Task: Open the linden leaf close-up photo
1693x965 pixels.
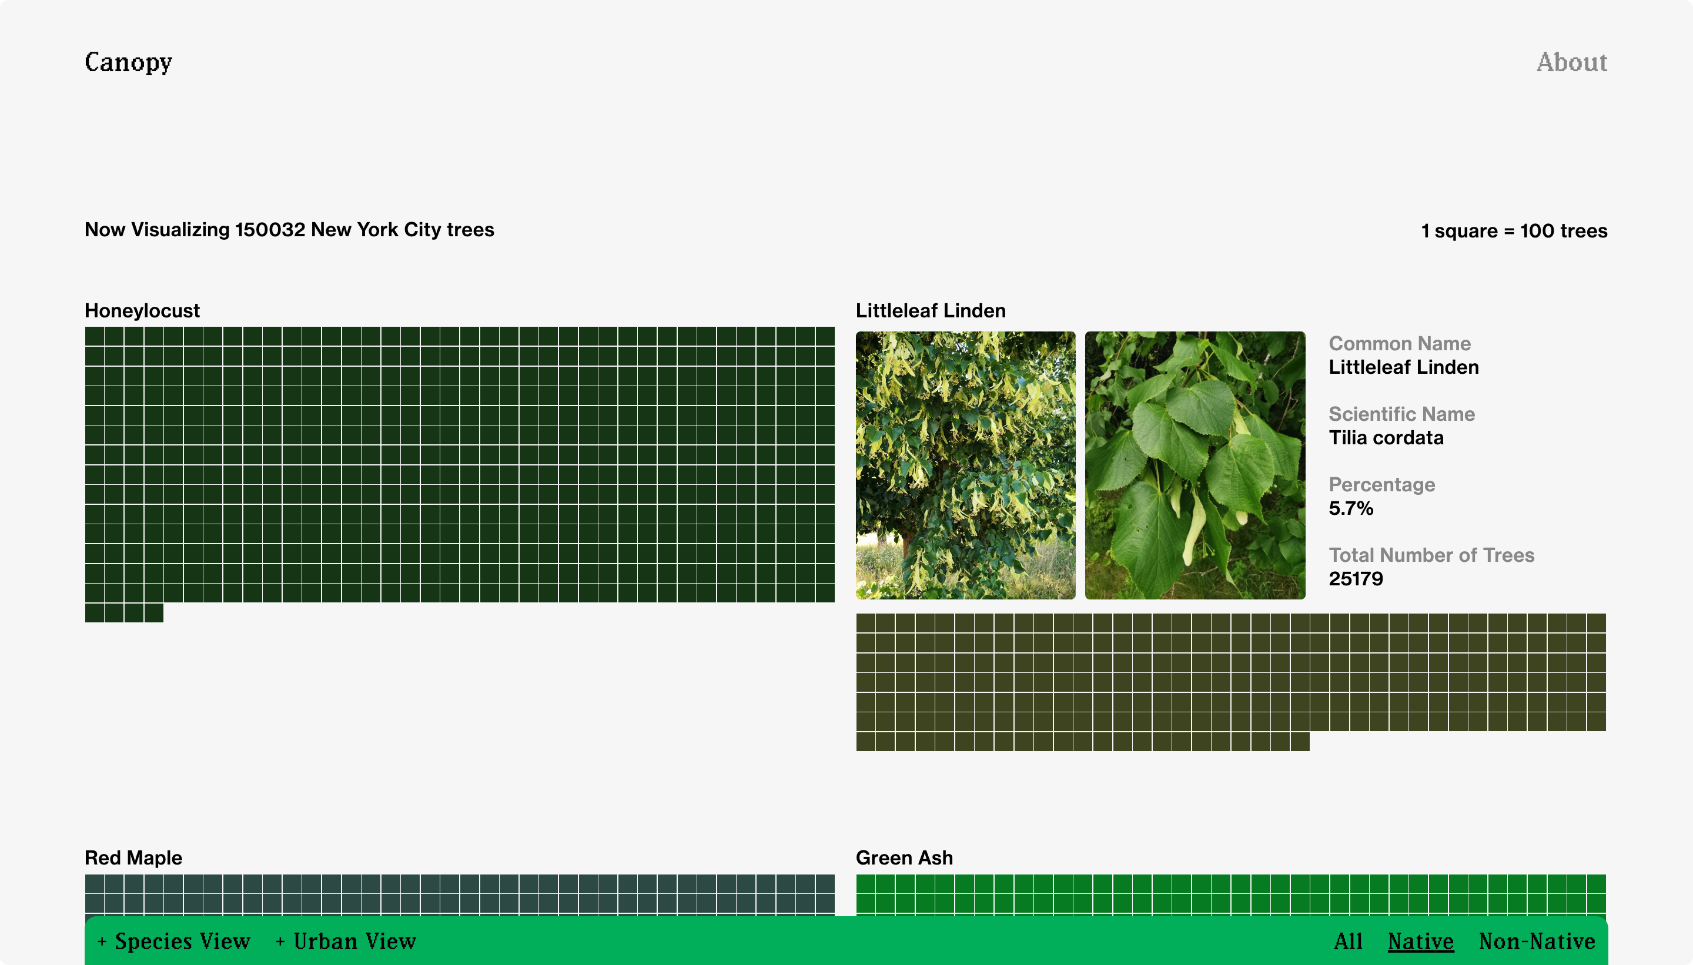Action: click(x=1195, y=465)
